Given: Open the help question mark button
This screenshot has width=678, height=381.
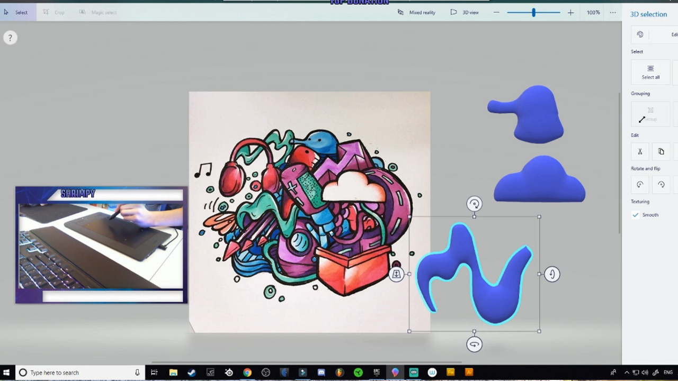Looking at the screenshot, I should coord(10,38).
